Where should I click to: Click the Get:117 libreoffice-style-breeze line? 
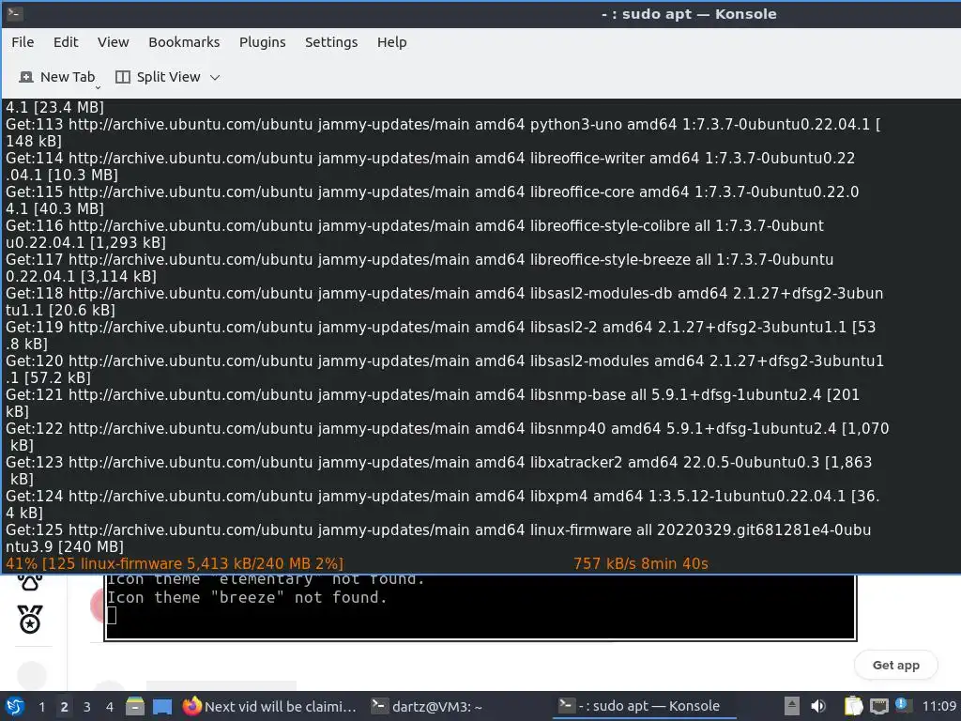(419, 268)
